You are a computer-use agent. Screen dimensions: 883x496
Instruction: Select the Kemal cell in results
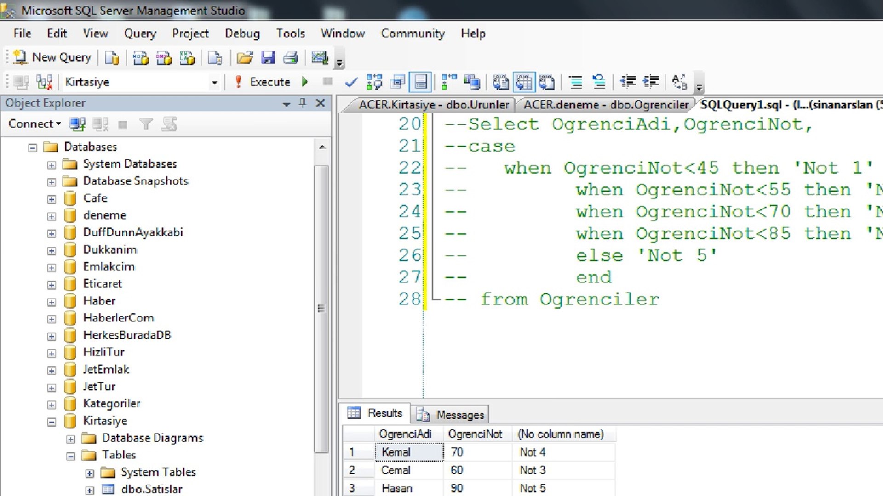pyautogui.click(x=409, y=452)
